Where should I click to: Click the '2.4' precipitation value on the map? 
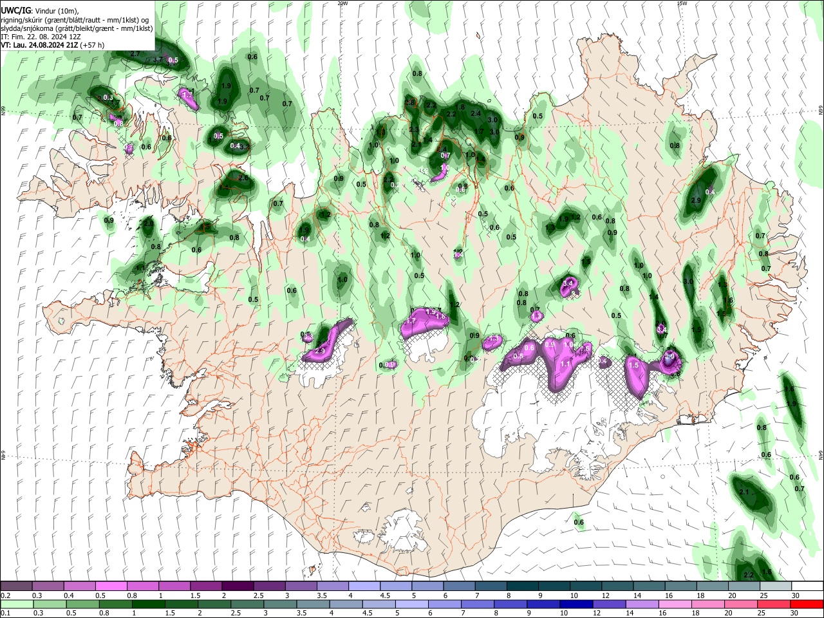pyautogui.click(x=476, y=113)
